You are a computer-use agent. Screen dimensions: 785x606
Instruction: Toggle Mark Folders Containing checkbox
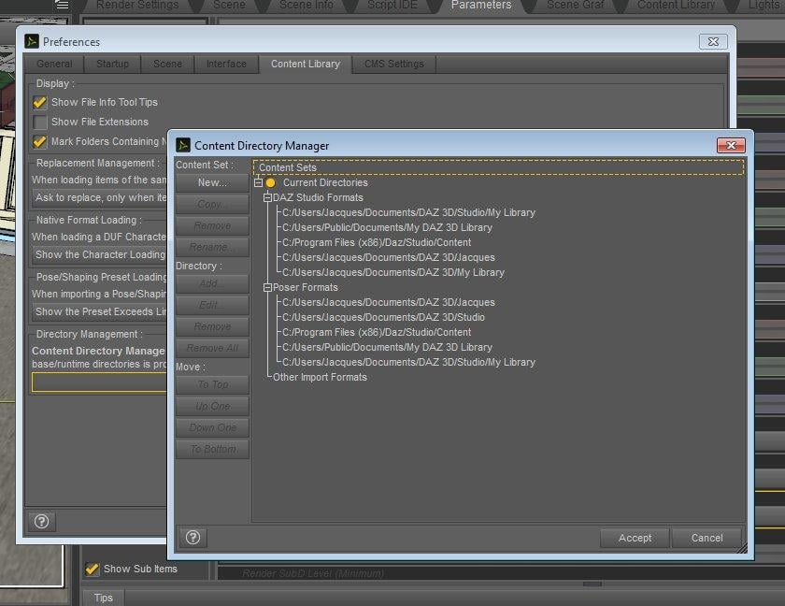point(40,142)
